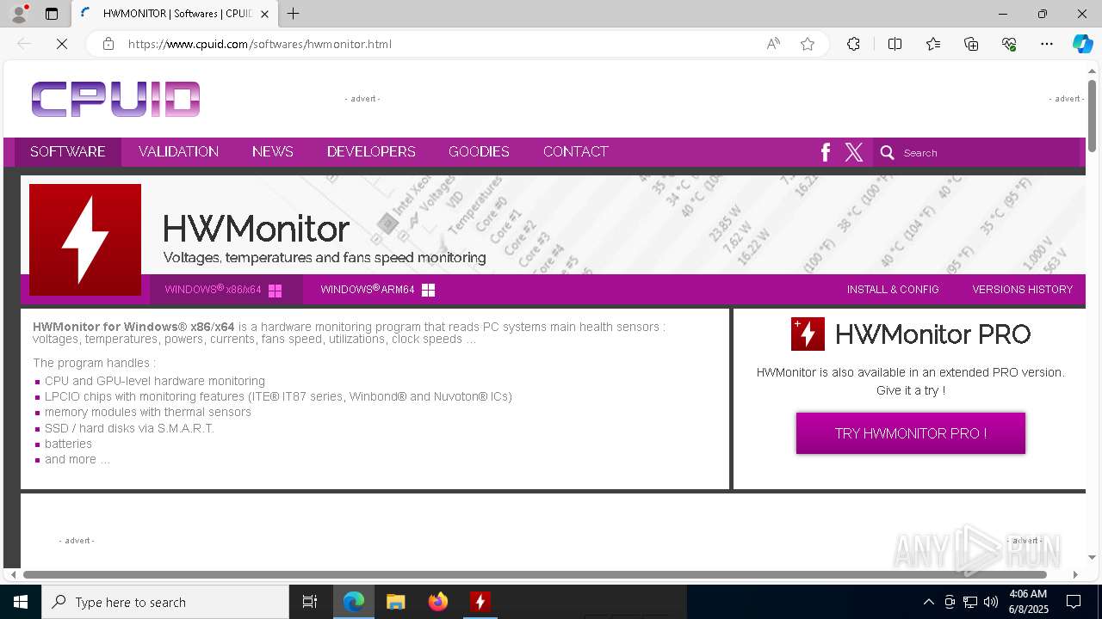This screenshot has width=1102, height=619.
Task: Open the tab actions menu icon
Action: click(x=52, y=14)
